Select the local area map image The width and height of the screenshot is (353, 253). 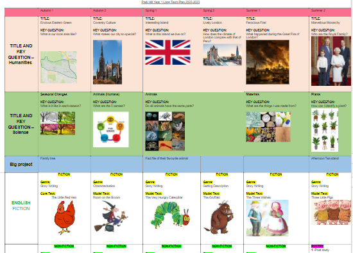click(x=58, y=67)
